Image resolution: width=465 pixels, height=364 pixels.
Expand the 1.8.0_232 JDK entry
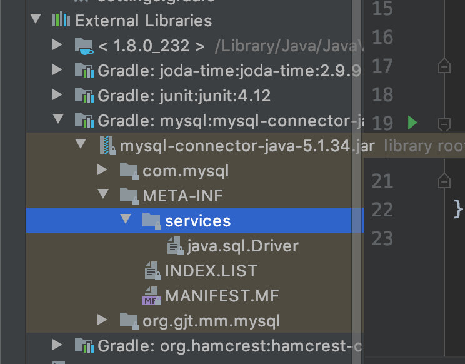pos(57,44)
